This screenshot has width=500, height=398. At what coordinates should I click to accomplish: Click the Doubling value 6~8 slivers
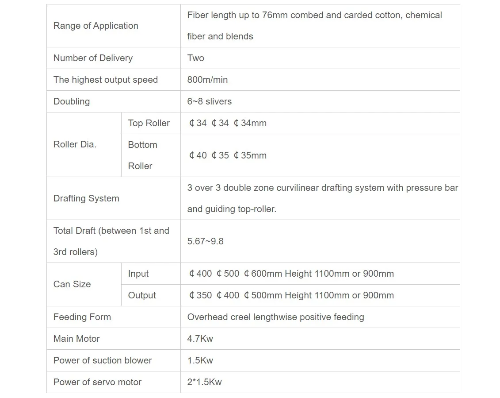click(209, 101)
